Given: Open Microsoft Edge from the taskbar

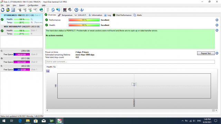Looking at the screenshot, I should [x=20, y=121].
